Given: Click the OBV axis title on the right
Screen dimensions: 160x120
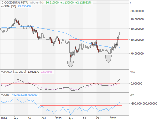Looking at the screenshot, I should click(x=132, y=95).
